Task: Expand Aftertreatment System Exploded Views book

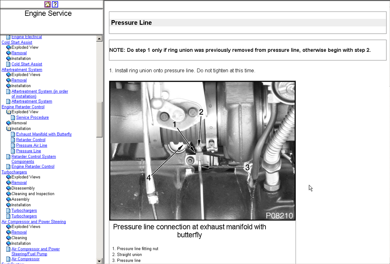Action: (9, 75)
